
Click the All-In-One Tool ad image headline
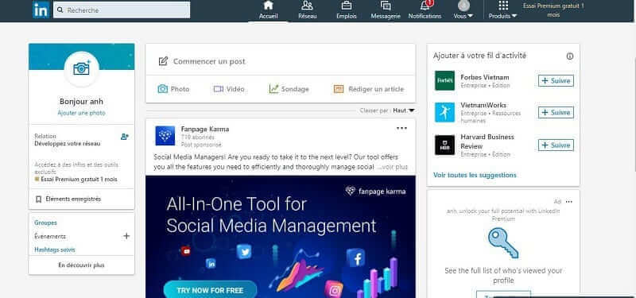click(271, 215)
